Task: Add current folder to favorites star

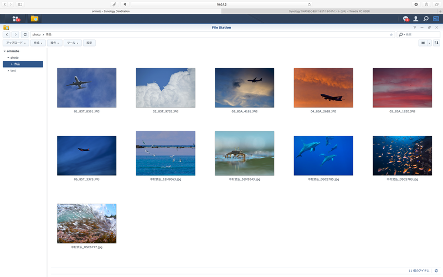Action: click(x=392, y=34)
